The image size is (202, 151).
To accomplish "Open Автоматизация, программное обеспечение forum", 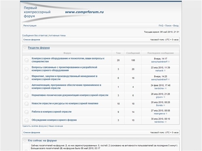I will point(66,87).
